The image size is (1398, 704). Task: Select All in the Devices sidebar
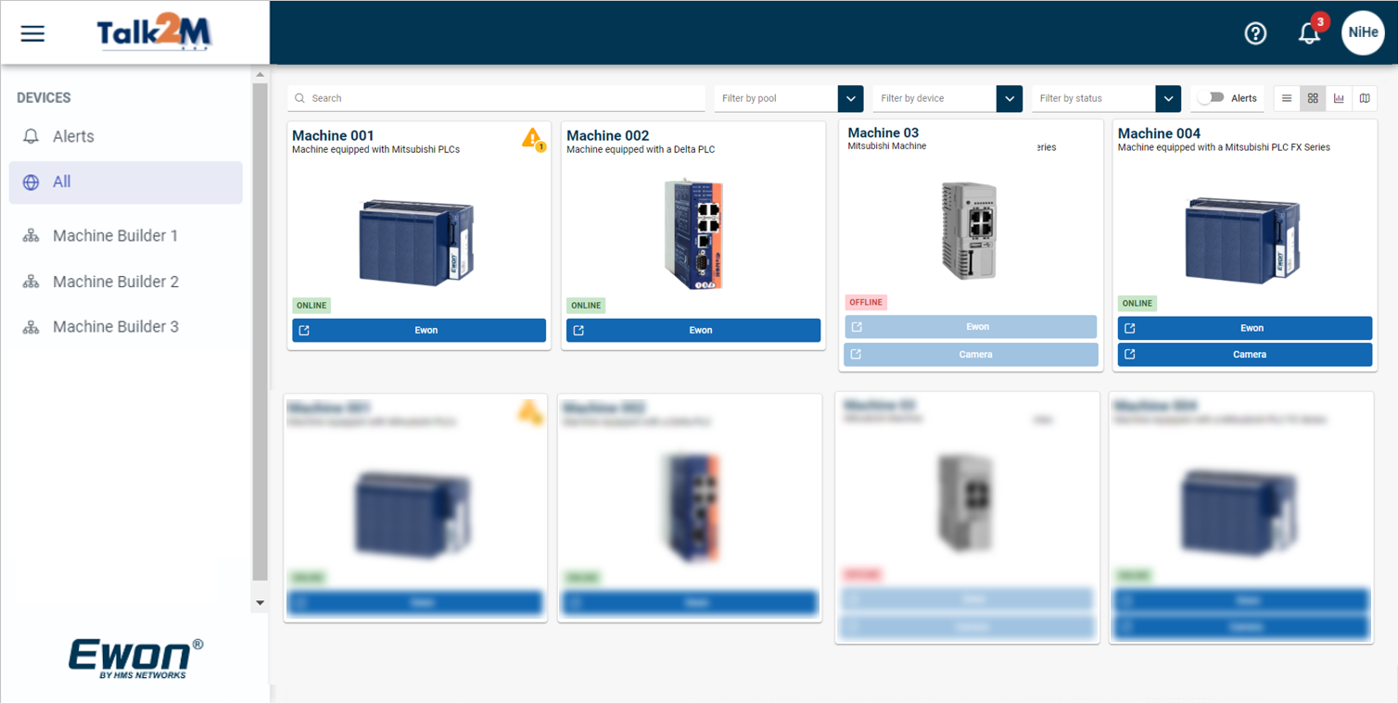pos(126,182)
